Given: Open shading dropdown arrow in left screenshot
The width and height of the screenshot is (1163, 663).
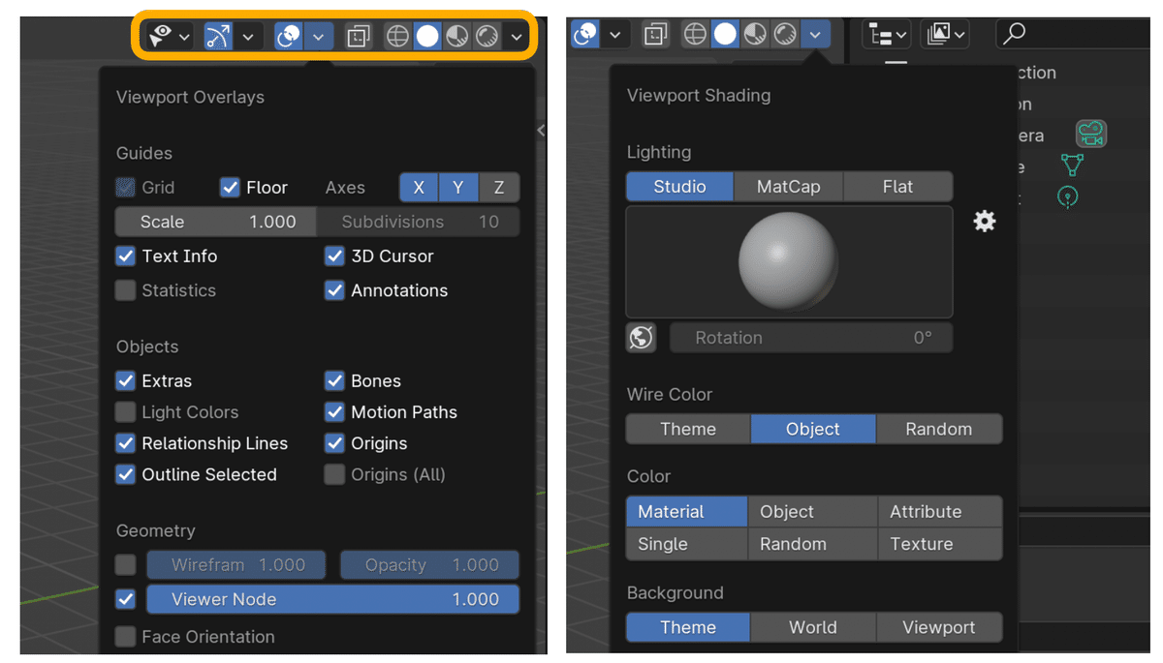Looking at the screenshot, I should 517,37.
